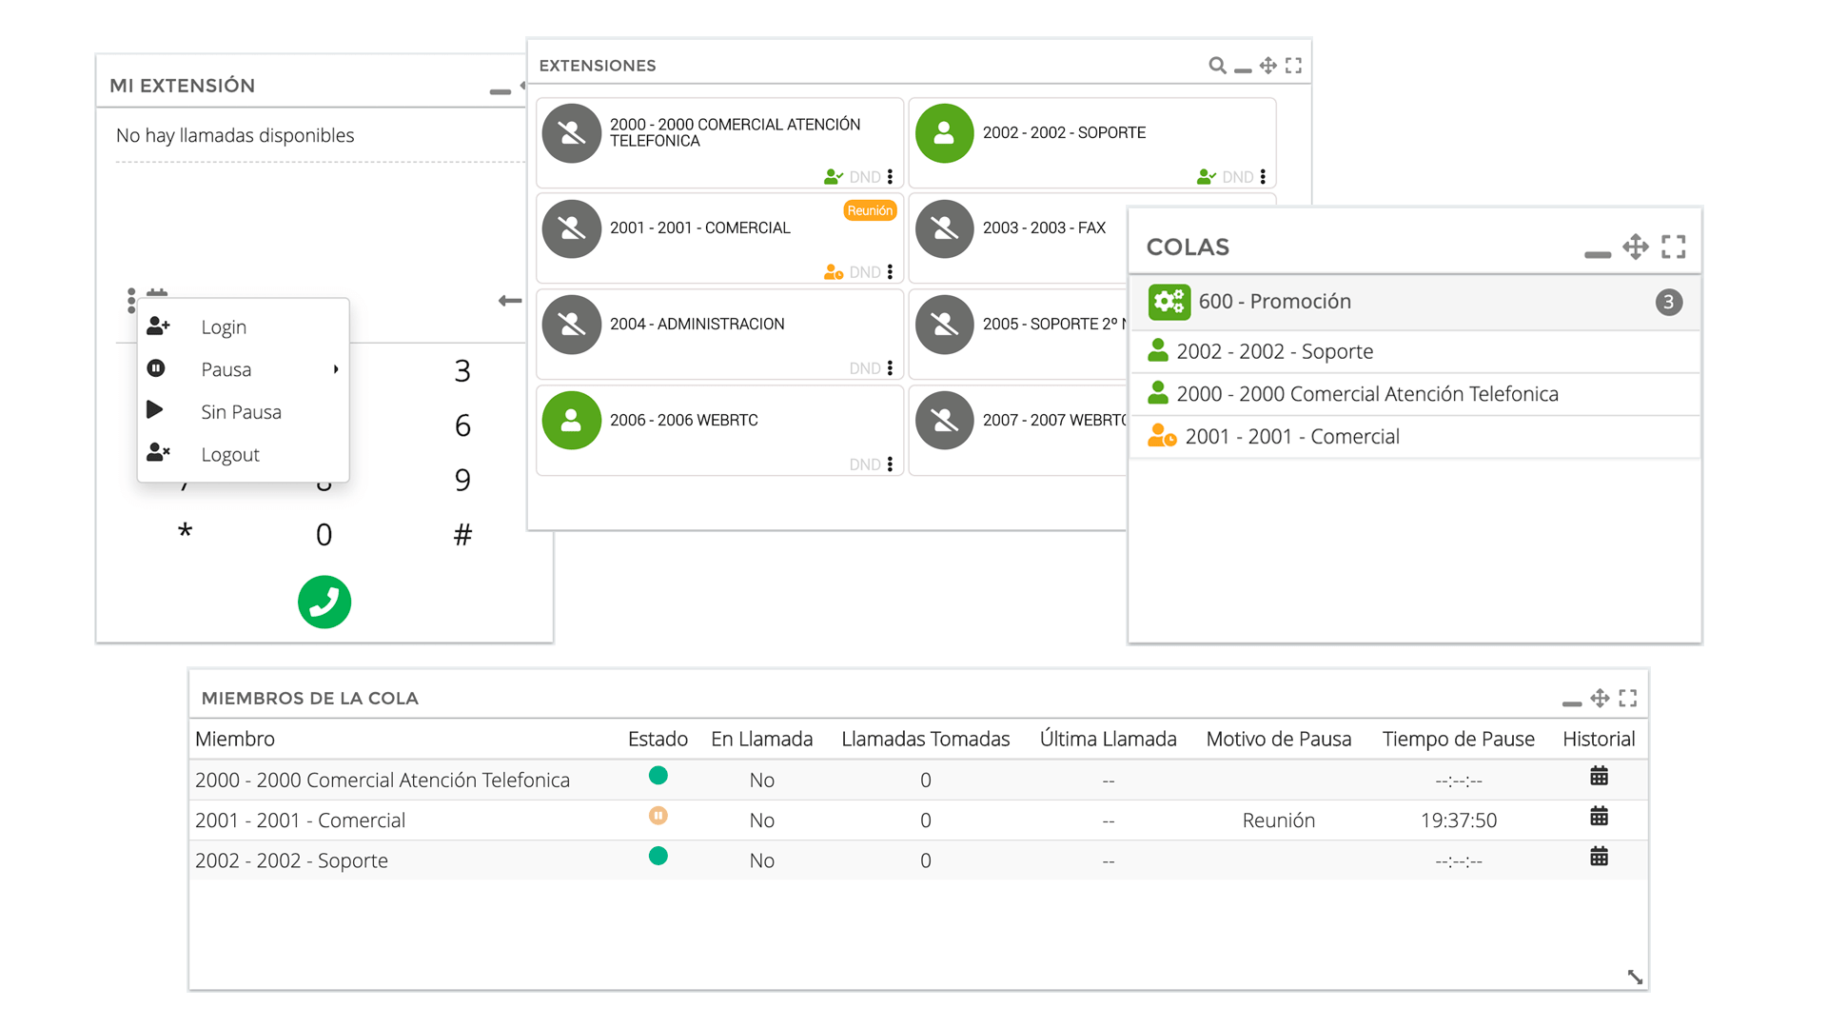This screenshot has width=1827, height=1028.
Task: Click avatar of extension 2000 Comercial Atención
Action: 572,133
